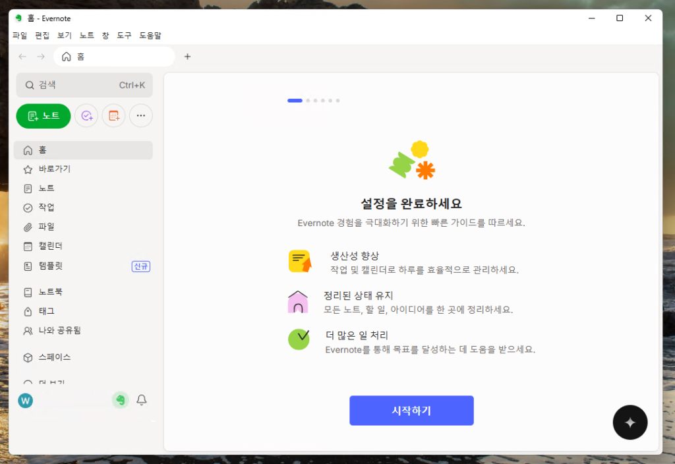Open the notifications bell icon

pyautogui.click(x=141, y=400)
